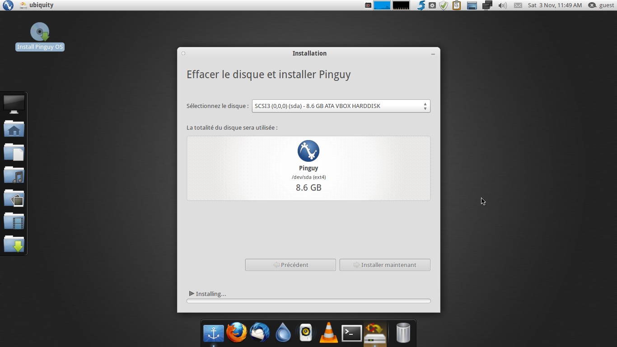The image size is (617, 347).
Task: Open the messaging envelope menu
Action: click(518, 5)
